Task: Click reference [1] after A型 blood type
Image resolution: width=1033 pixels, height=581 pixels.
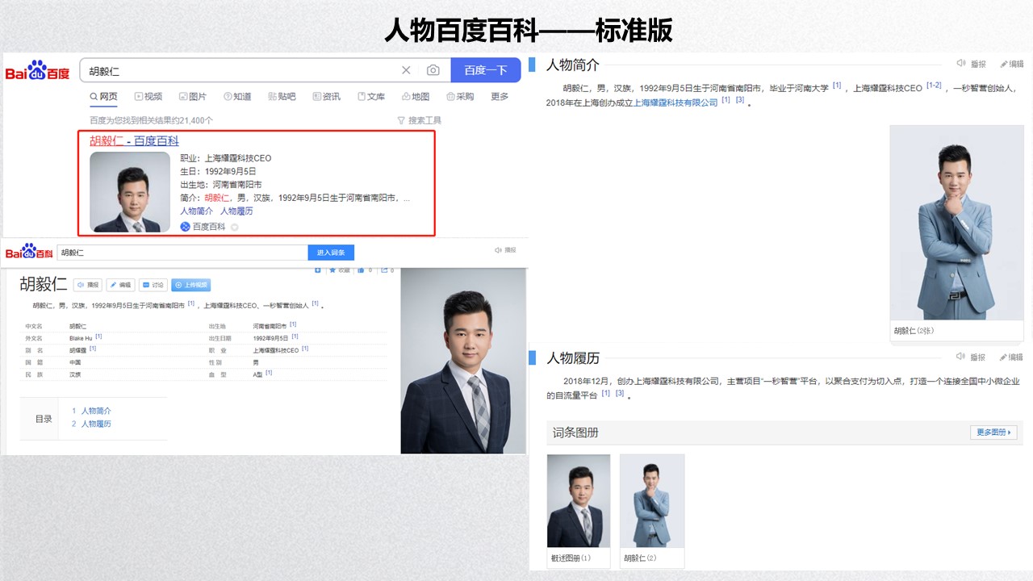Action: 269,373
